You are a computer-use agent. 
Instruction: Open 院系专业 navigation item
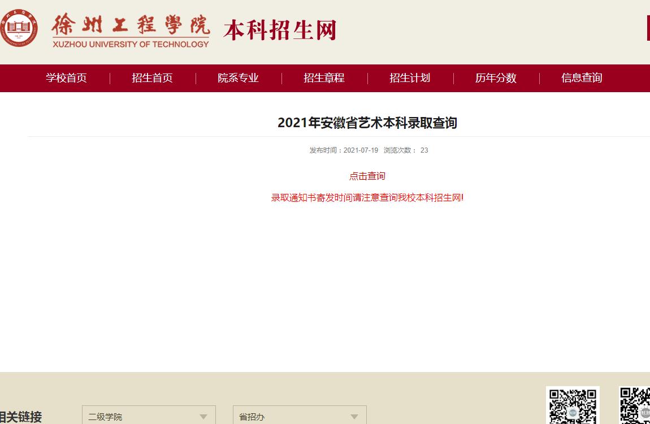238,78
